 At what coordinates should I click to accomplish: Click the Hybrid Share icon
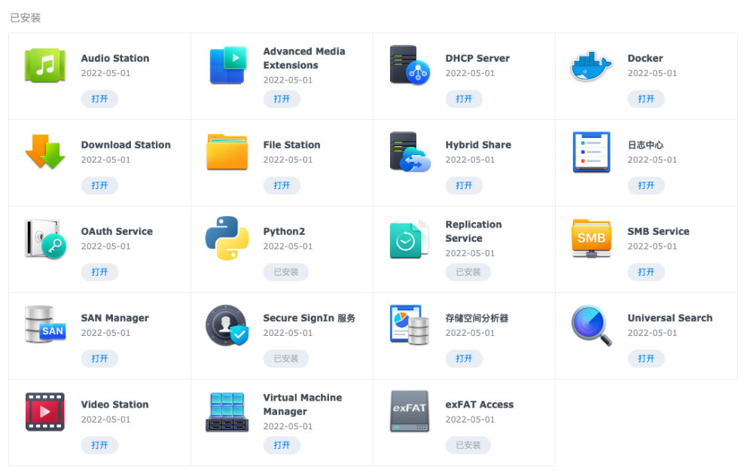(x=410, y=151)
